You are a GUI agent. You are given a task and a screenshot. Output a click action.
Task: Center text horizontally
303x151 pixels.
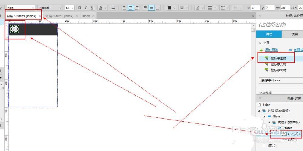point(131,8)
